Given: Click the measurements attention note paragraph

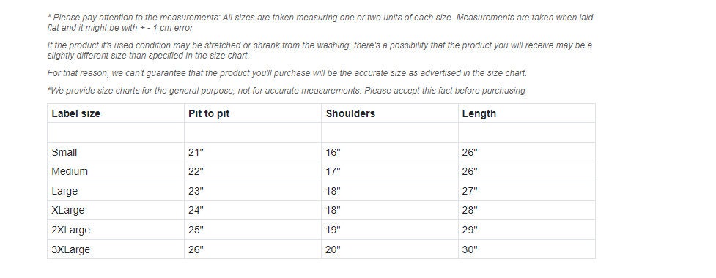Looking at the screenshot, I should tap(320, 23).
